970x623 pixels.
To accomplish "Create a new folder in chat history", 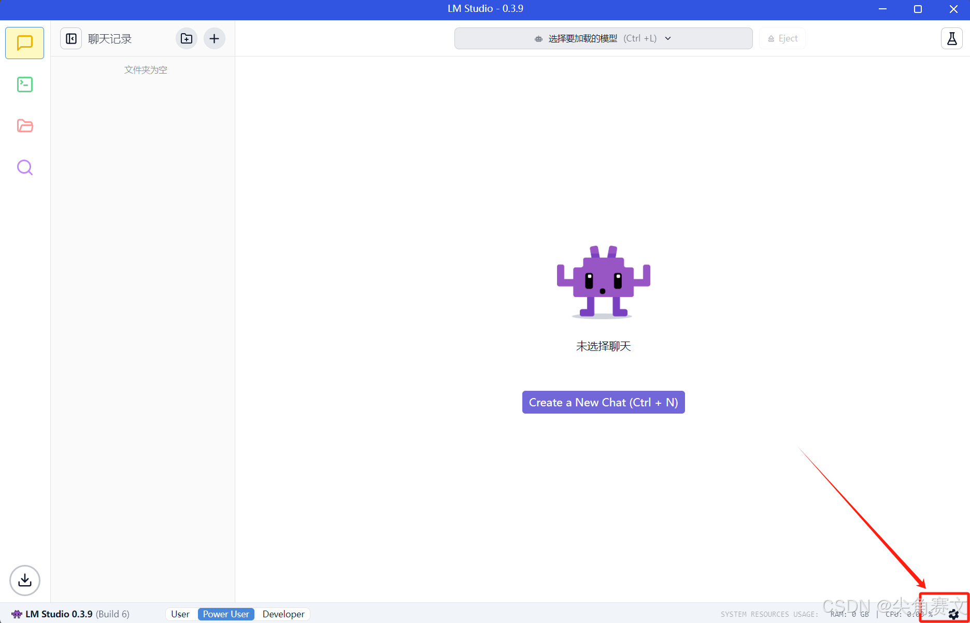I will (187, 38).
